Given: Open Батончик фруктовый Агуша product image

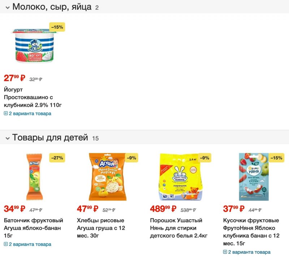Looking at the screenshot, I should [34, 177].
